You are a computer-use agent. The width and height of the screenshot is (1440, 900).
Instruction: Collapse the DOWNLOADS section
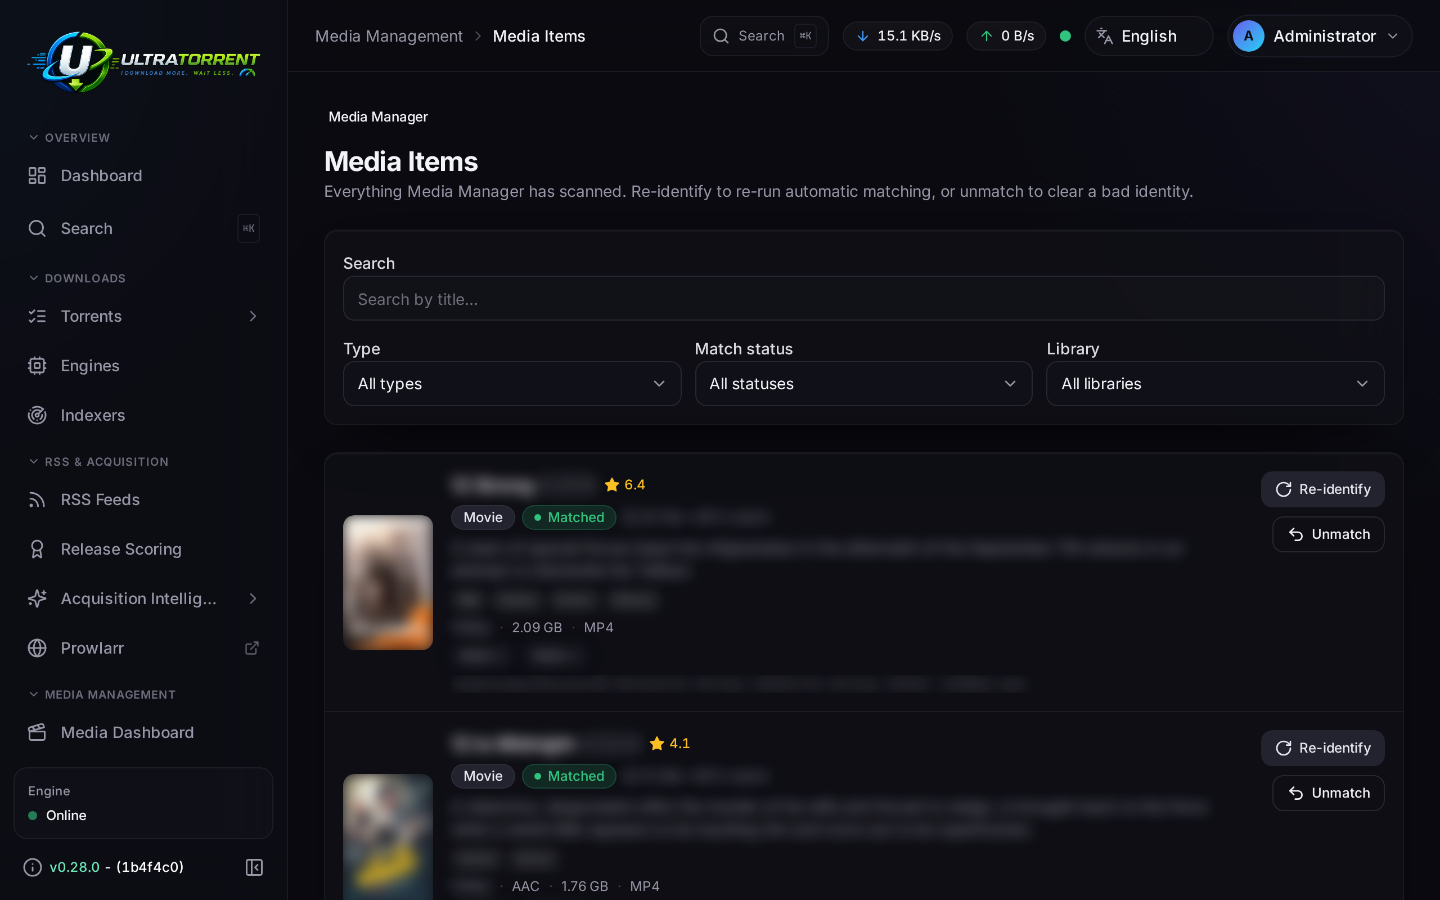click(x=78, y=278)
